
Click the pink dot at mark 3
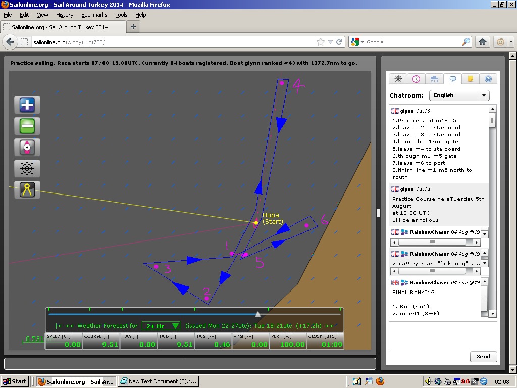click(156, 267)
